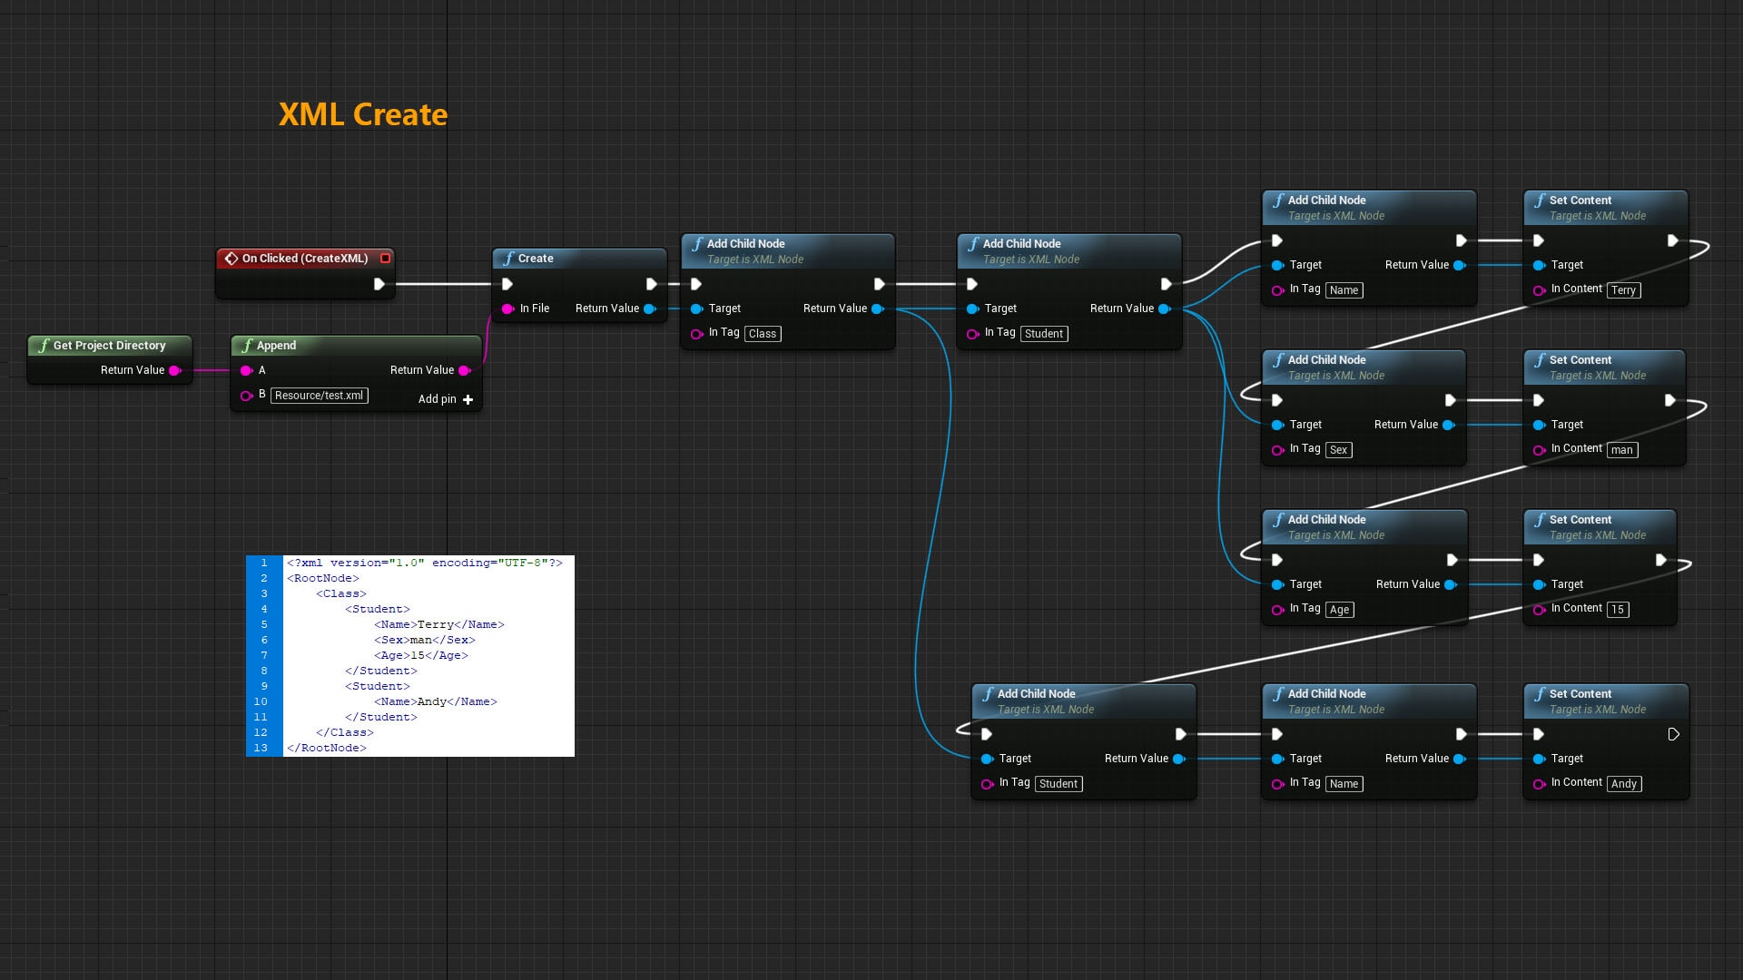This screenshot has width=1743, height=980.
Task: Click Add pin on the Append node
Action: [x=445, y=399]
